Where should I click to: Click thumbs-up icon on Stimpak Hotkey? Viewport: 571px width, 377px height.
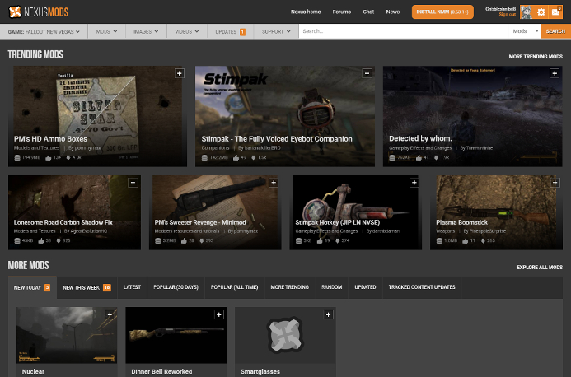(320, 241)
